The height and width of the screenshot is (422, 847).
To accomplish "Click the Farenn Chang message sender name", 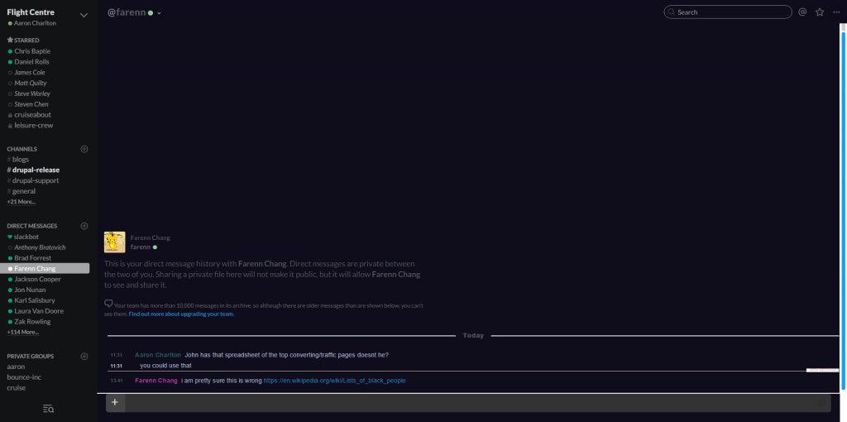I will pos(156,381).
